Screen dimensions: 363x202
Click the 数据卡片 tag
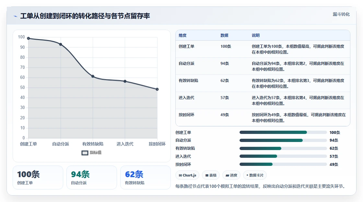[x=255, y=175]
